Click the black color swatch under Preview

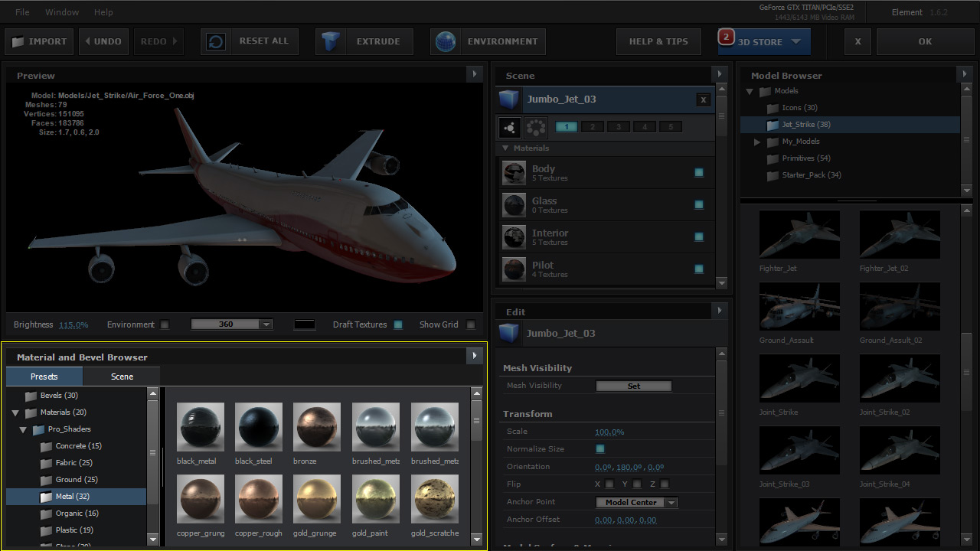(x=304, y=324)
